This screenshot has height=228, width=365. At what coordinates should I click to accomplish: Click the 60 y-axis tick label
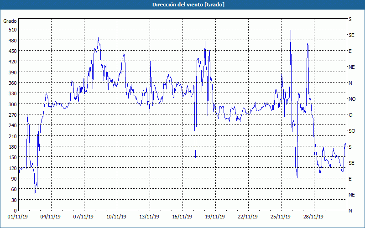[x=14, y=189]
